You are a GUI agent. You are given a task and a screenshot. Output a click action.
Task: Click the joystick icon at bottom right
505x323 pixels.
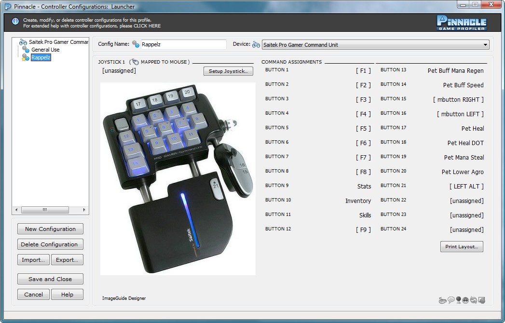[x=458, y=300]
